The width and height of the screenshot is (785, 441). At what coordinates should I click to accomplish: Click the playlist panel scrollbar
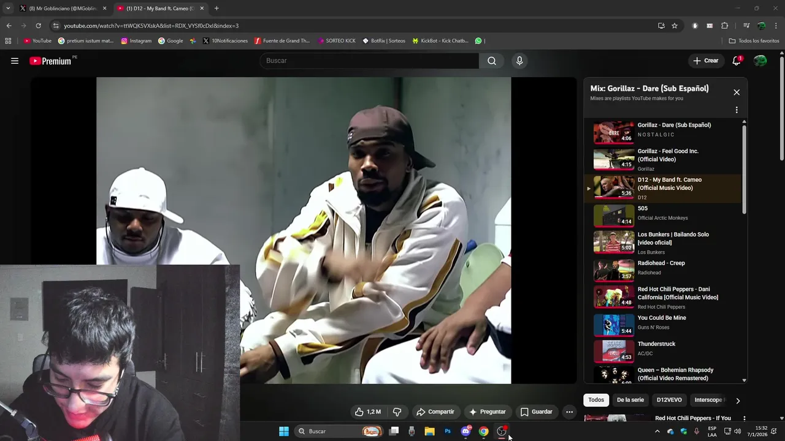(745, 168)
